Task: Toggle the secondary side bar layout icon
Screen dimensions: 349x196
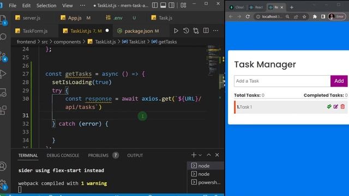Action: click(x=171, y=5)
